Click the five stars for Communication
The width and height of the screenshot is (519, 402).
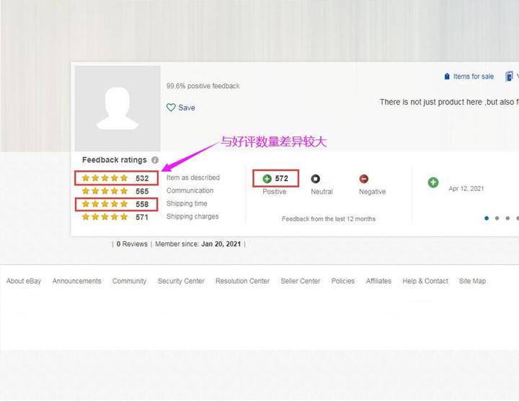[105, 191]
